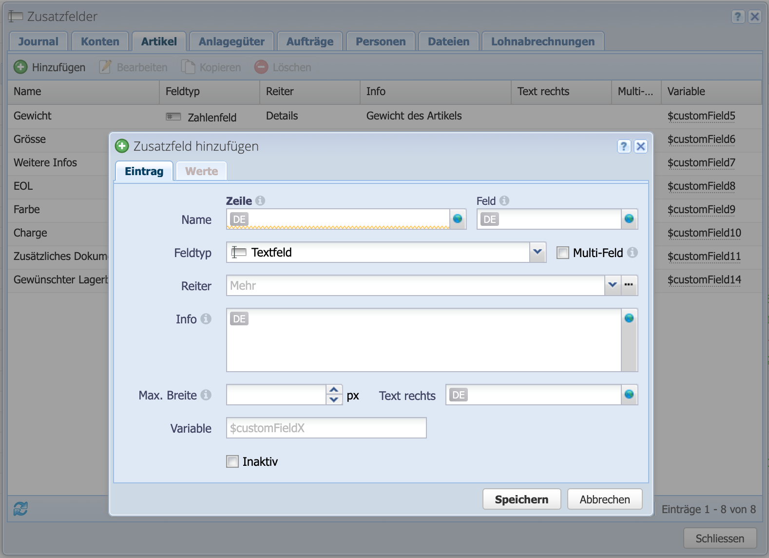Screen dimensions: 769x558
Task: Switch to the Werte tab
Action: pyautogui.click(x=201, y=171)
